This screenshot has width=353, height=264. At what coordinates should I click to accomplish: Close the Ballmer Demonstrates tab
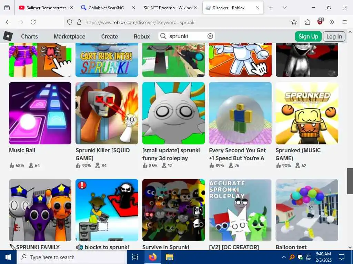point(71,8)
